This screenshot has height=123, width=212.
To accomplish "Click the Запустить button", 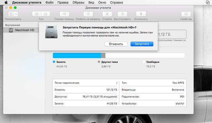I will tap(142, 44).
